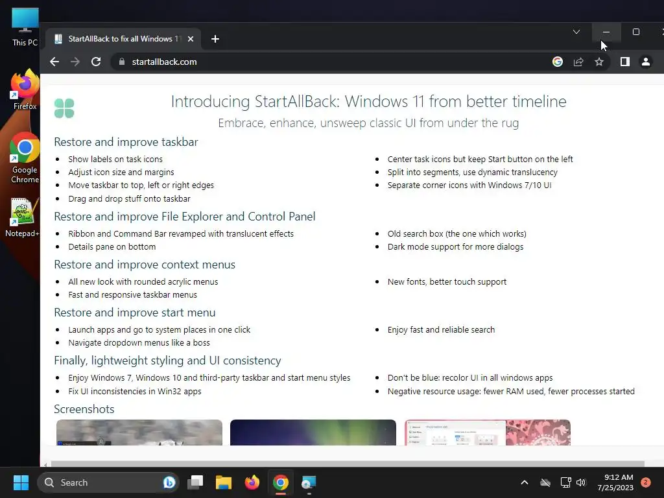Click 'Show labels on task icons' text
The image size is (664, 498).
(115, 160)
